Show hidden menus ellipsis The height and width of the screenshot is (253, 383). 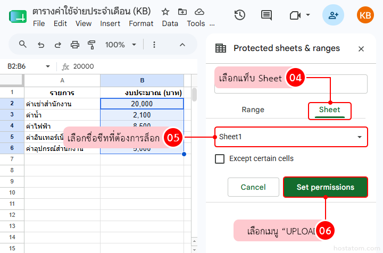[x=212, y=24]
